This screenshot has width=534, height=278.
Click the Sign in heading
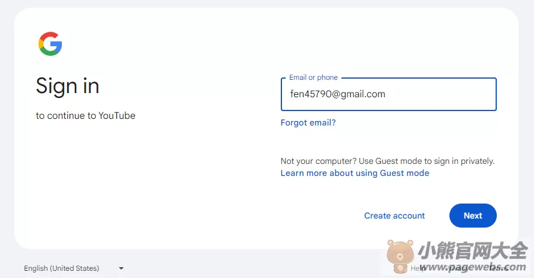tap(67, 85)
